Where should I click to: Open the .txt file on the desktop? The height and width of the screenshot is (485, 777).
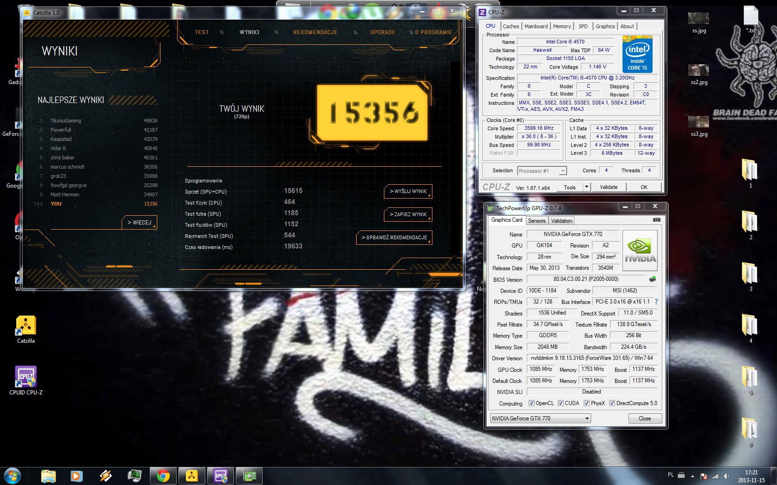click(751, 19)
